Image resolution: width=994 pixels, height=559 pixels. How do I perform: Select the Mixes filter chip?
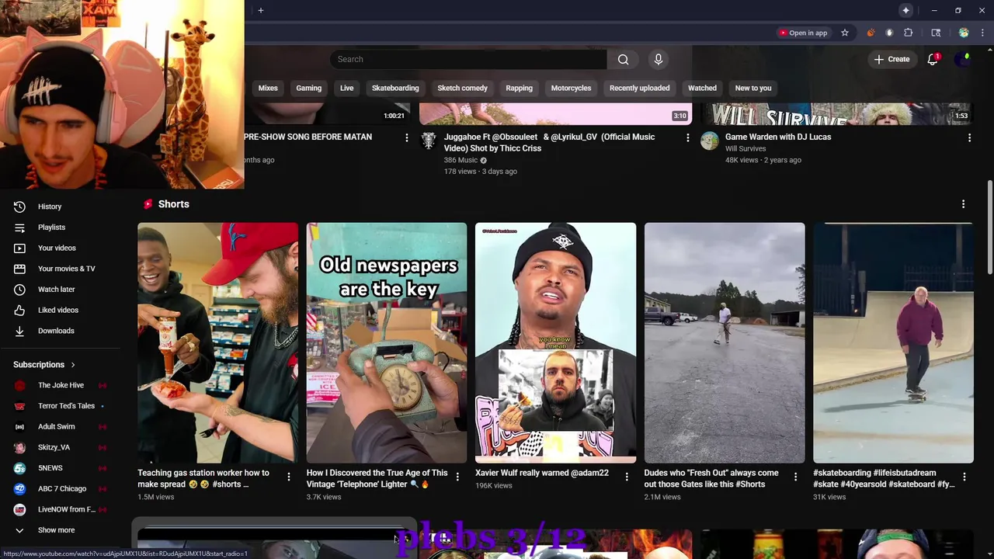[268, 88]
